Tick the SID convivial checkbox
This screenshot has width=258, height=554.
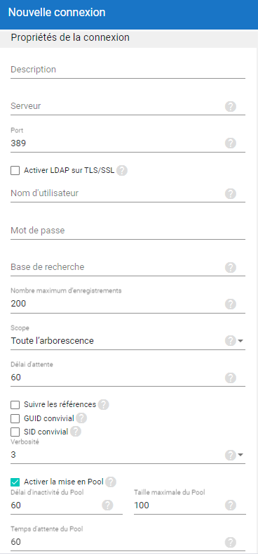click(x=15, y=432)
